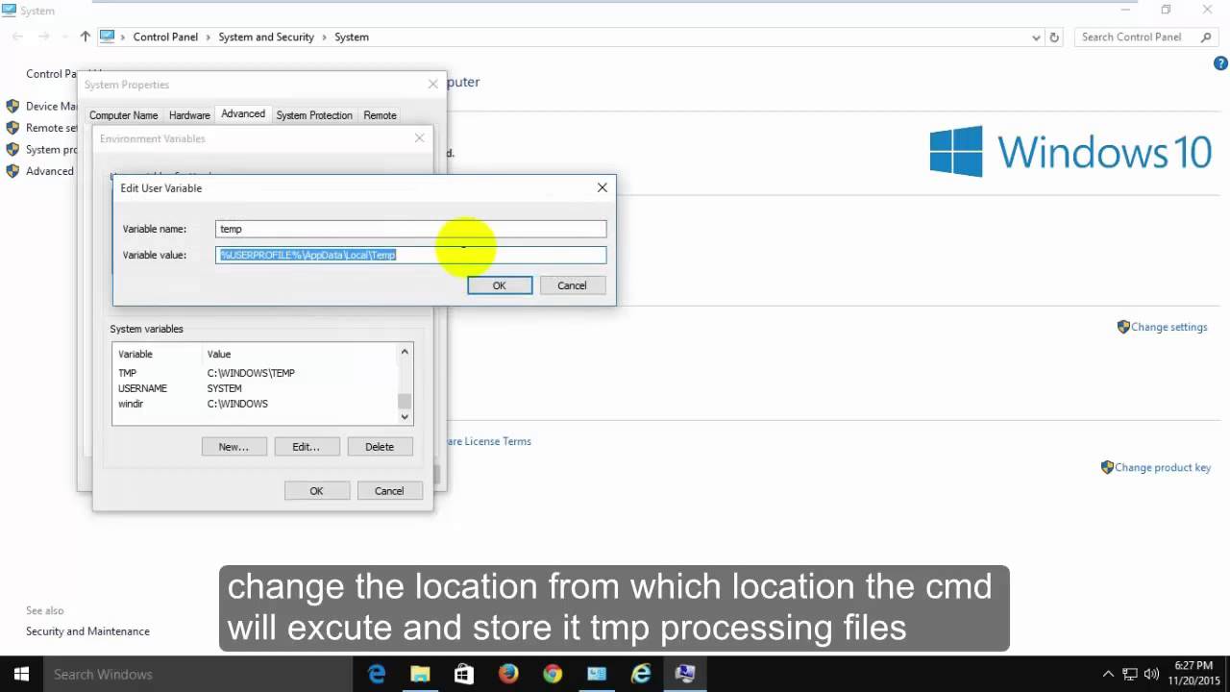Click the magnifier icon in Search Control Panel
This screenshot has height=692, width=1230.
tap(1206, 37)
